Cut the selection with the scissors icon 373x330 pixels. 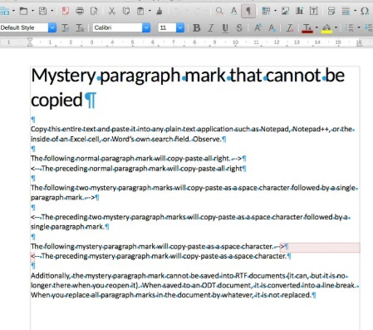[111, 11]
